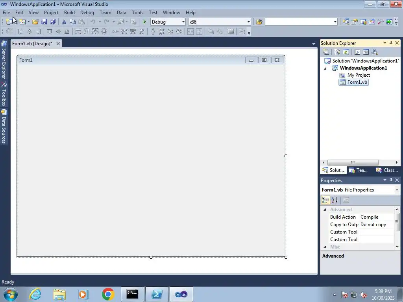403x302 pixels.
Task: Switch to Class View tab
Action: tap(387, 170)
